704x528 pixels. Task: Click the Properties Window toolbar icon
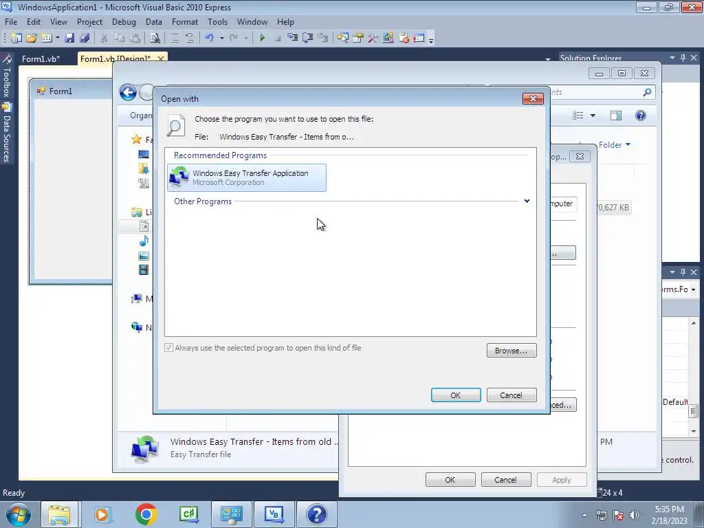pos(357,38)
